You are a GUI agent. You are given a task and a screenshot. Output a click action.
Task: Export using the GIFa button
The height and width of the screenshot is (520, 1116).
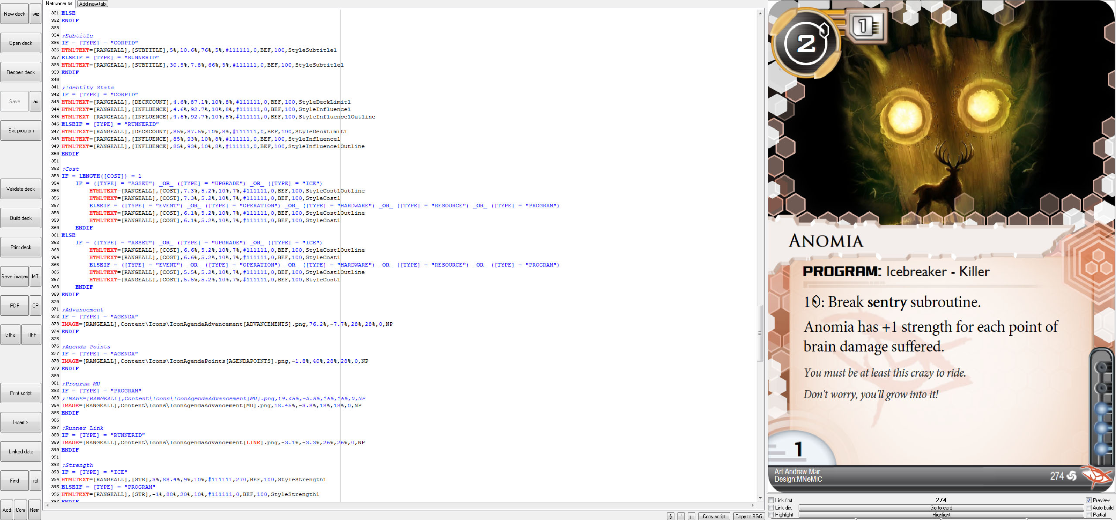pos(10,335)
